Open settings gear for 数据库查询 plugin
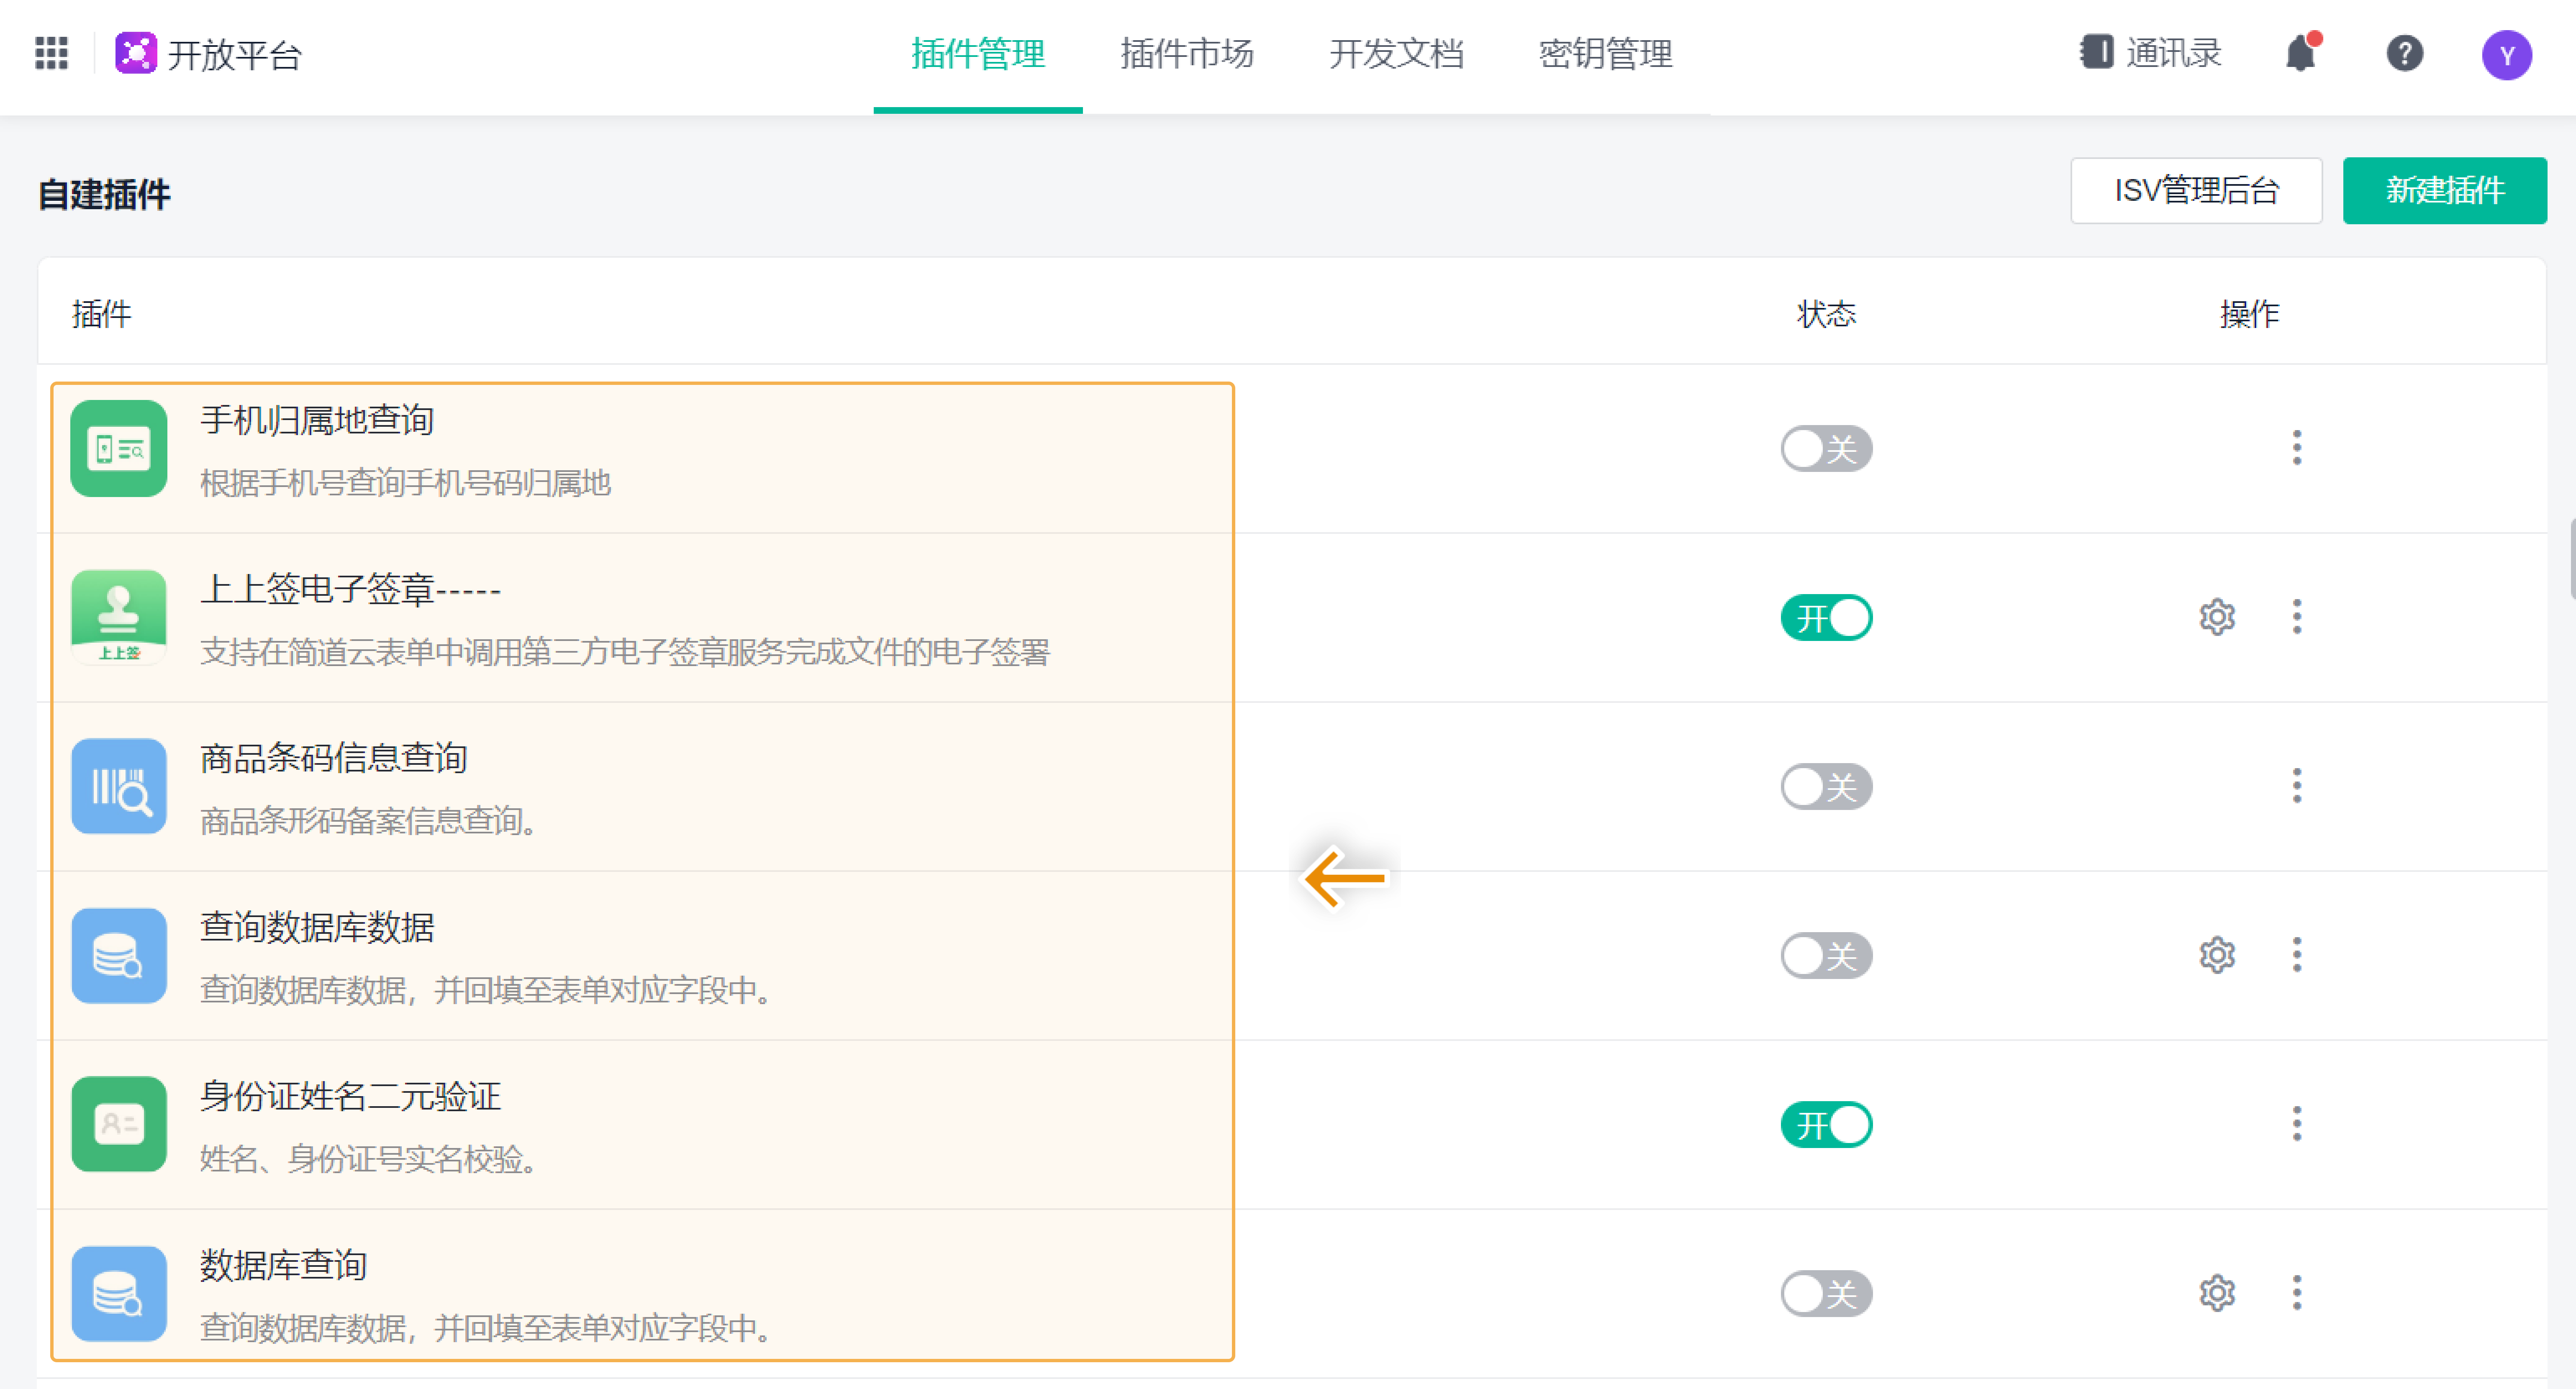 pyautogui.click(x=2216, y=1293)
